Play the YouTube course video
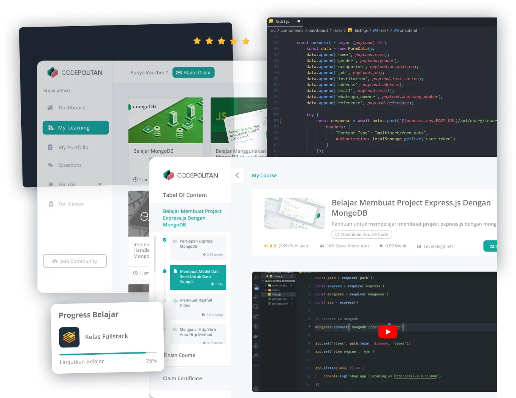Screen dimensions: 516x398 click(388, 332)
